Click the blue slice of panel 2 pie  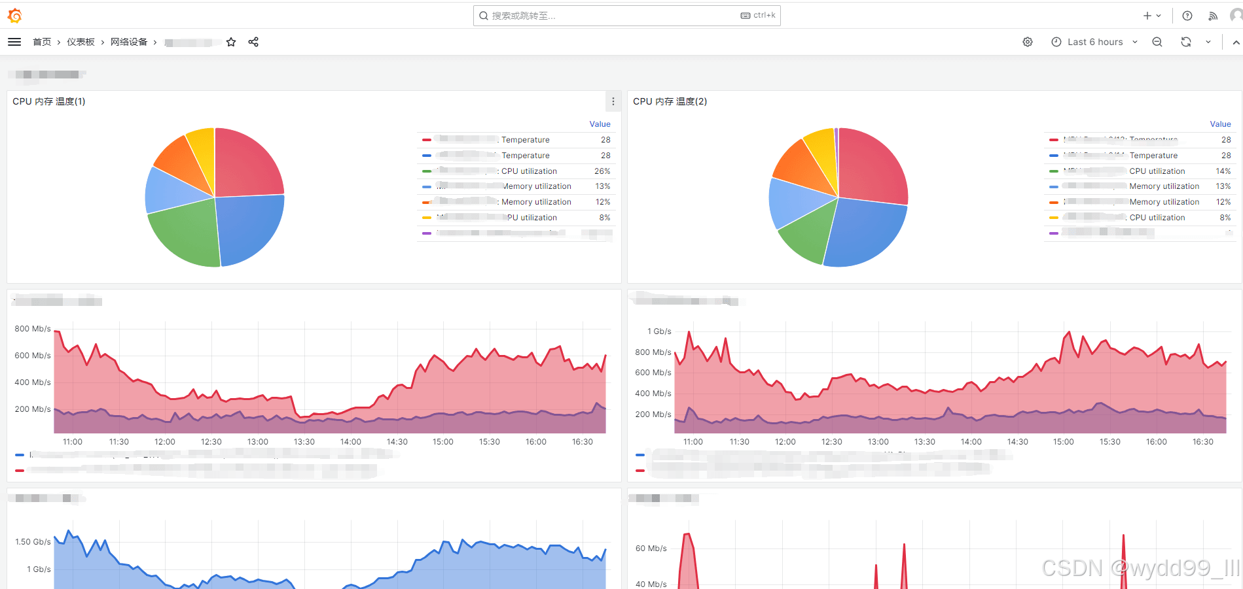867,234
